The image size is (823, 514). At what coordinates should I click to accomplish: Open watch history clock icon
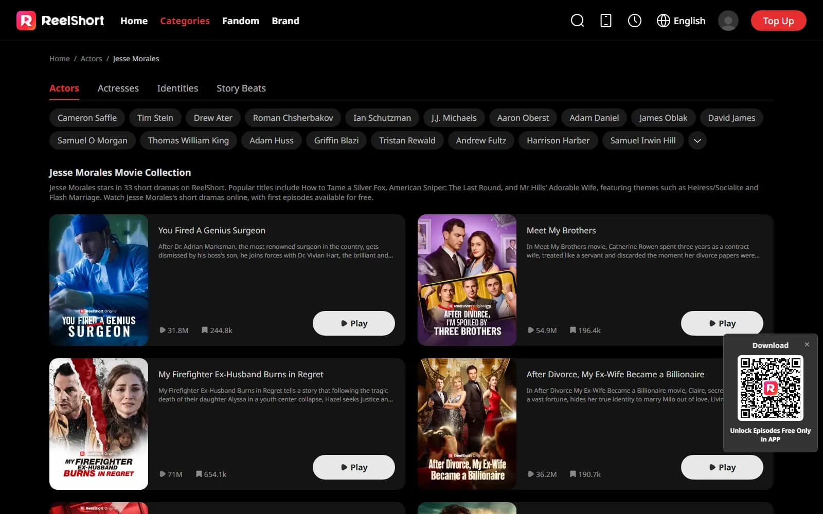634,21
